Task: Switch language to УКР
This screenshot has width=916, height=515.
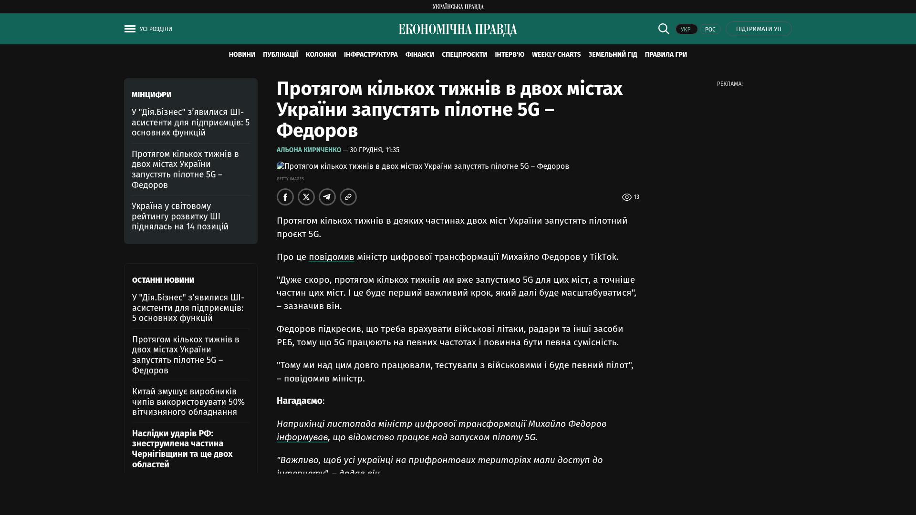Action: coord(686,29)
